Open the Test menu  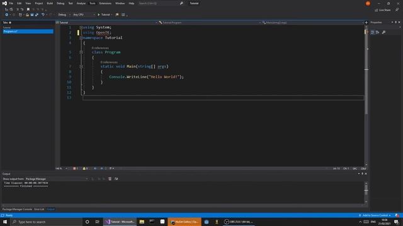(71, 3)
